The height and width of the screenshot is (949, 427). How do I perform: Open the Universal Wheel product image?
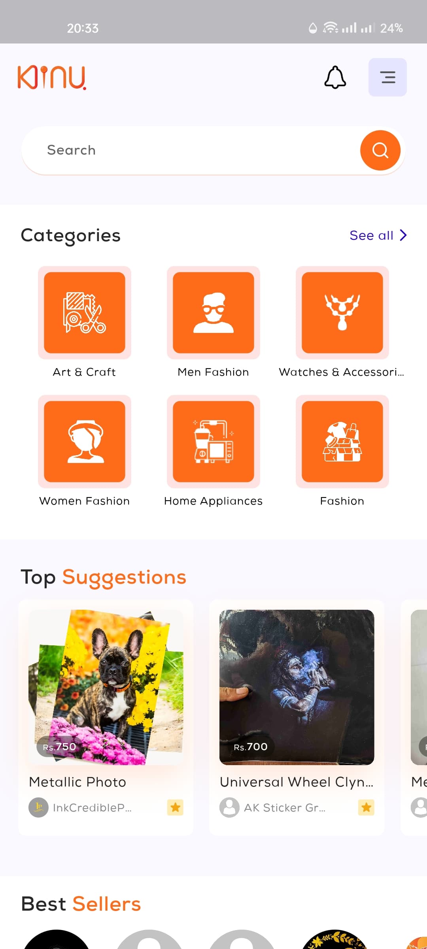pyautogui.click(x=297, y=687)
